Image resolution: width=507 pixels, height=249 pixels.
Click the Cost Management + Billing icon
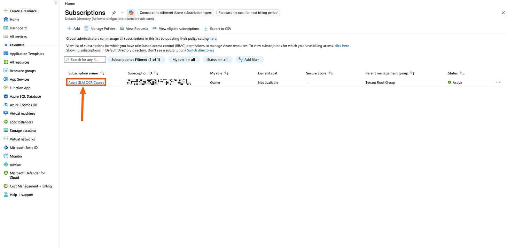(x=6, y=186)
